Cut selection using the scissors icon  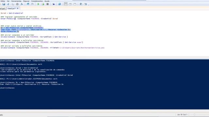8,4
